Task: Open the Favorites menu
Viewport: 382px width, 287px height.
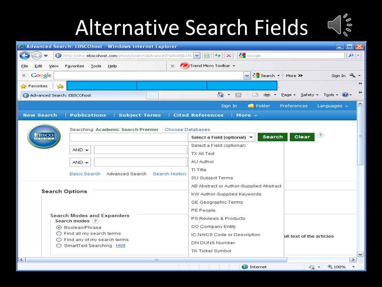Action: [74, 66]
